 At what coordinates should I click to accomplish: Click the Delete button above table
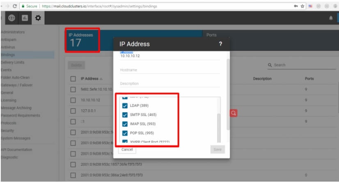pos(76,65)
